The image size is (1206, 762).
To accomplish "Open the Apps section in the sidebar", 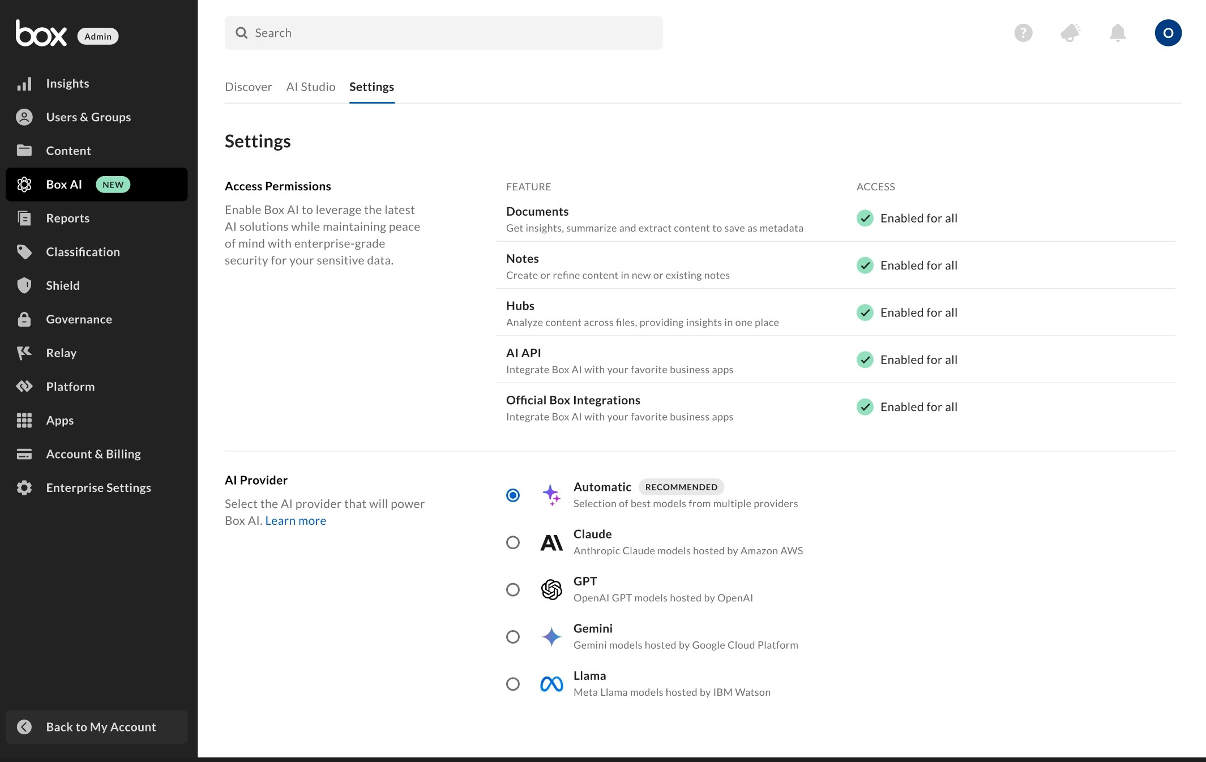I will 59,420.
